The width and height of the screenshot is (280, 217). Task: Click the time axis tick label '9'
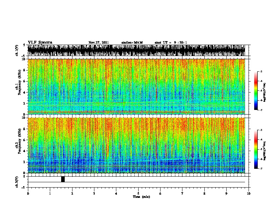coord(226,194)
